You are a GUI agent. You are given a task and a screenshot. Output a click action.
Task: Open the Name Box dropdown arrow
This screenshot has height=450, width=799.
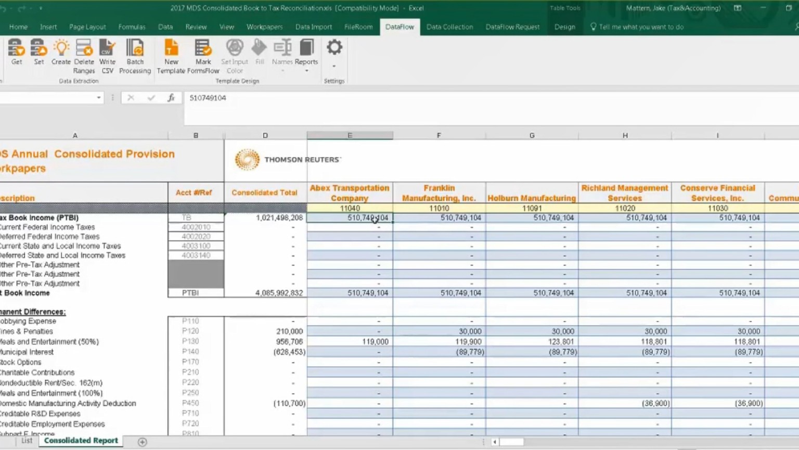98,98
